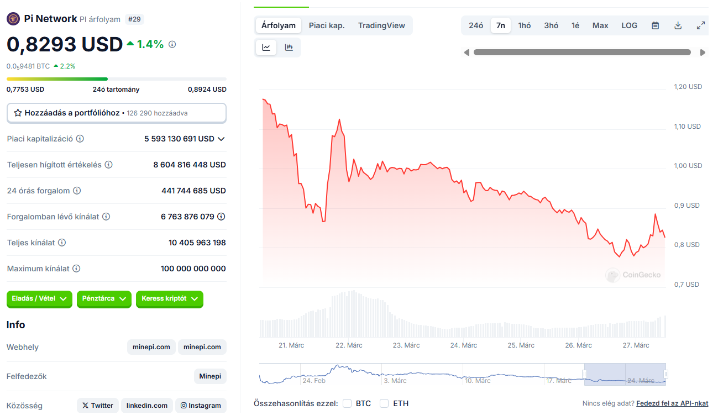The height and width of the screenshot is (415, 718).
Task: Switch to Piaci kap. tab
Action: (x=327, y=25)
